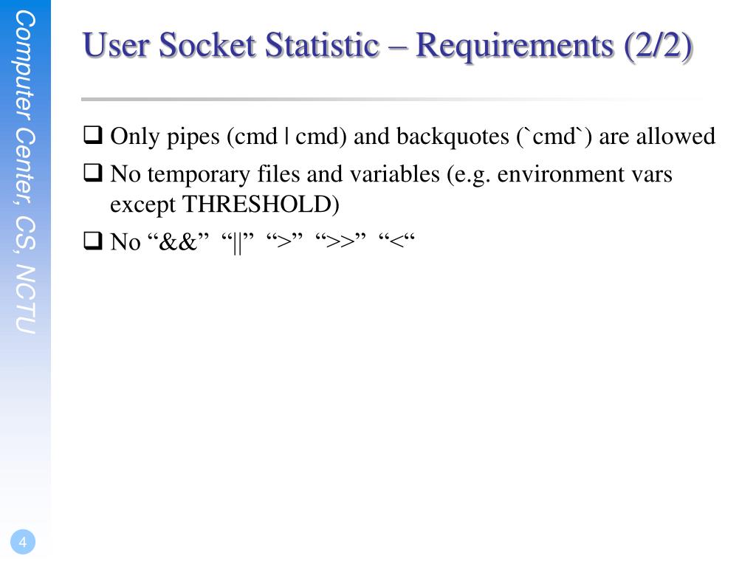Select the 'Requirements (2/2)' title text
Screen dimensions: 756x567
click(554, 47)
